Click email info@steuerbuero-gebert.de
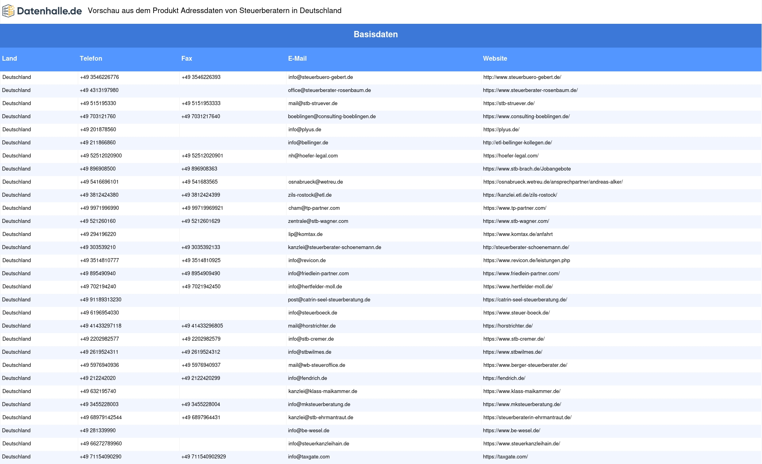The image size is (762, 464). coord(321,77)
